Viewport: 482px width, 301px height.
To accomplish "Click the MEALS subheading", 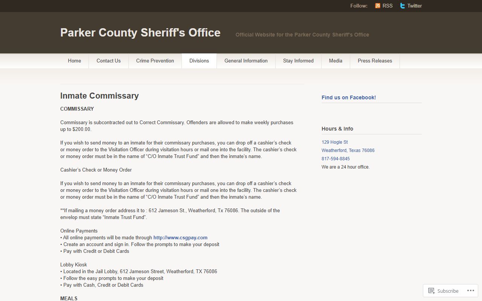I will (x=69, y=298).
